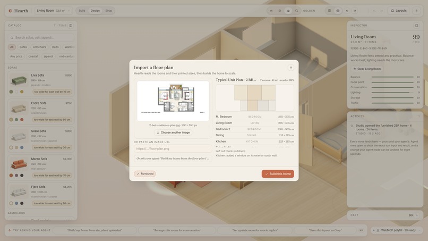Choose green swatch on Liva Sofa

pyautogui.click(x=11, y=92)
